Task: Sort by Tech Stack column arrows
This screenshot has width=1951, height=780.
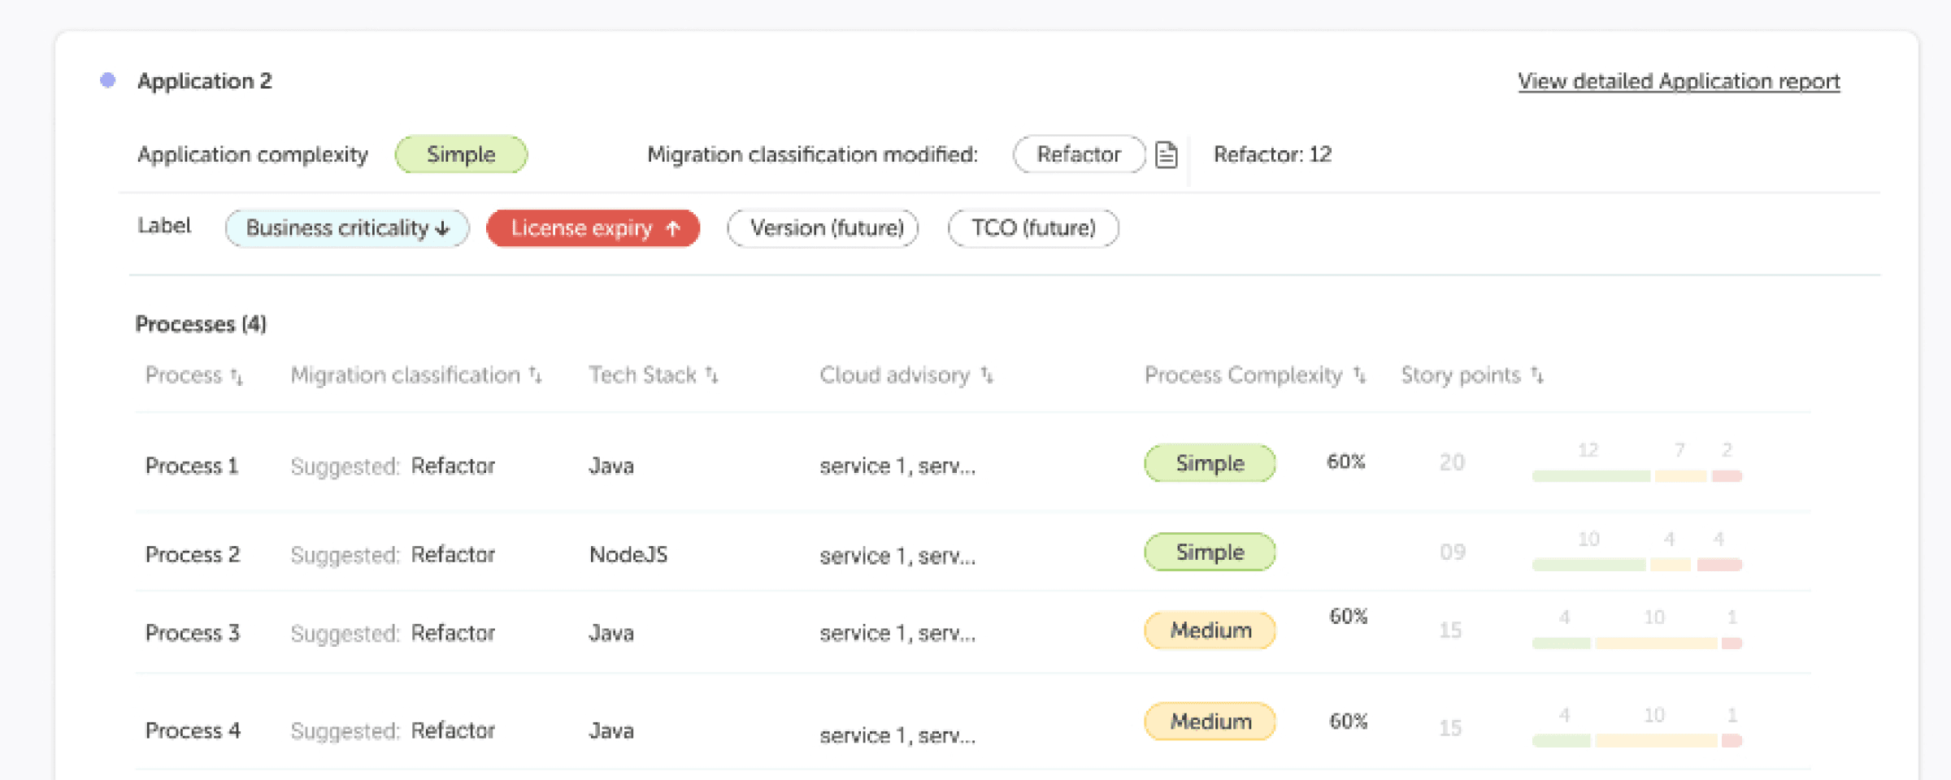Action: (711, 375)
